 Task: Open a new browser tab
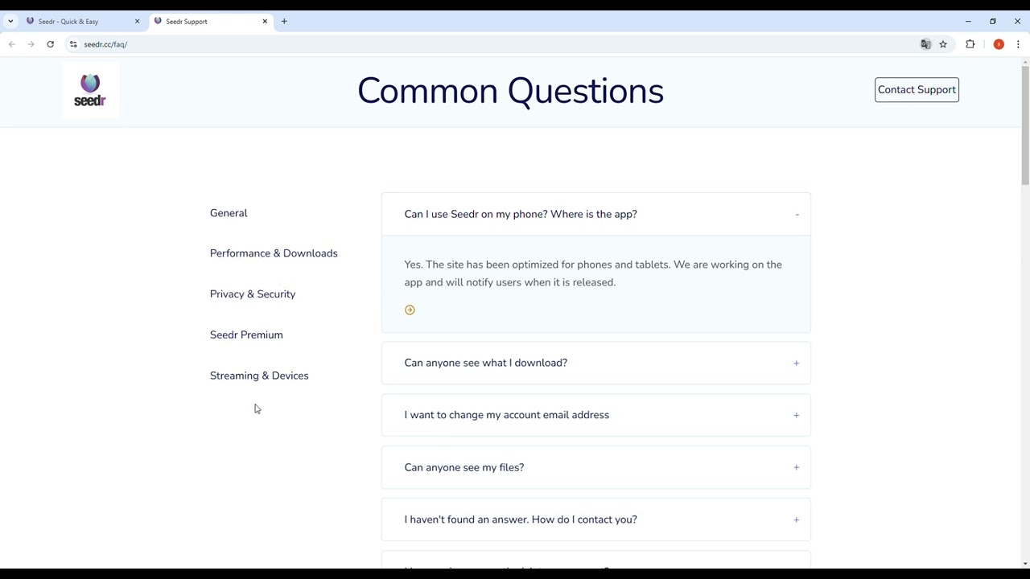pyautogui.click(x=284, y=22)
